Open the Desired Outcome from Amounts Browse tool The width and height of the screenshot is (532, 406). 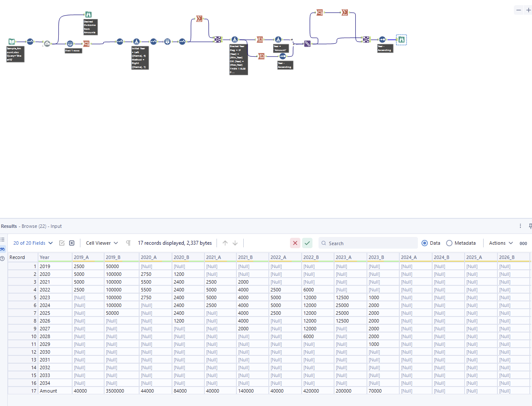89,14
